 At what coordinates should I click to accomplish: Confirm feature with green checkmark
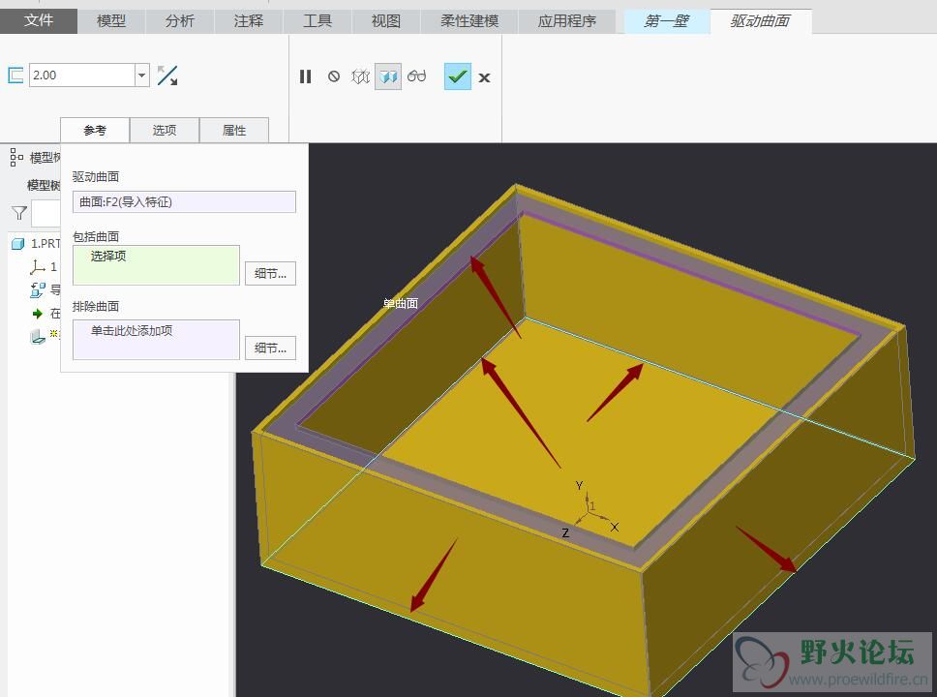click(458, 76)
